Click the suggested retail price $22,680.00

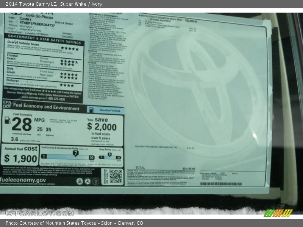(x=191, y=21)
